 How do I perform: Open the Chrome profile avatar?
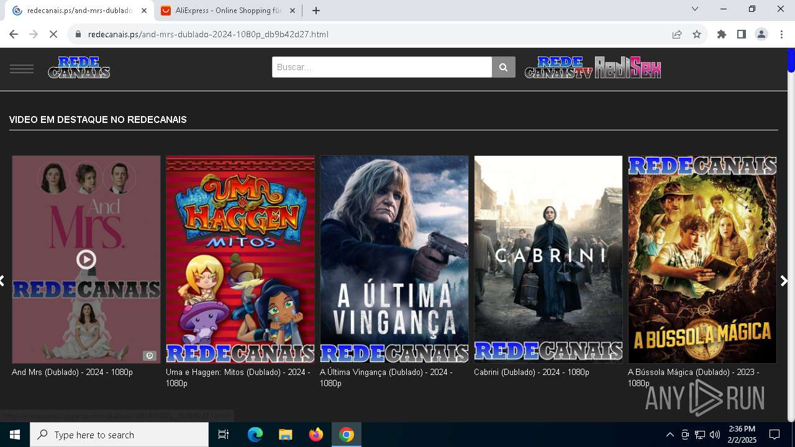click(761, 34)
